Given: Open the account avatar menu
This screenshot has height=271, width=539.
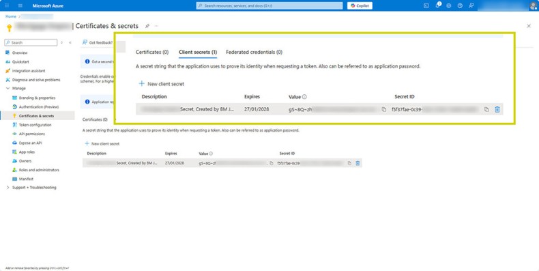Looking at the screenshot, I should [x=533, y=5].
